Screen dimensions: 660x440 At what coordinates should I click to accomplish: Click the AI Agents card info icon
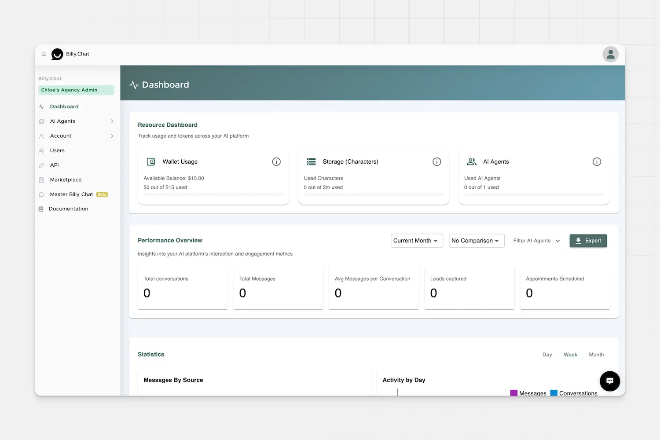coord(597,162)
